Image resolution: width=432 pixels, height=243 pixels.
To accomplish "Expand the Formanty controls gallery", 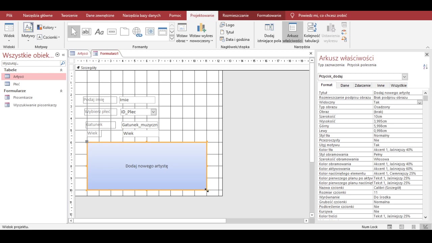I will 172,38.
